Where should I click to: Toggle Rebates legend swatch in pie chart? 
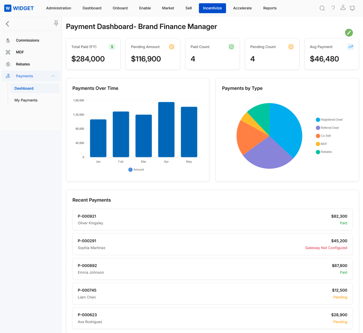318,152
